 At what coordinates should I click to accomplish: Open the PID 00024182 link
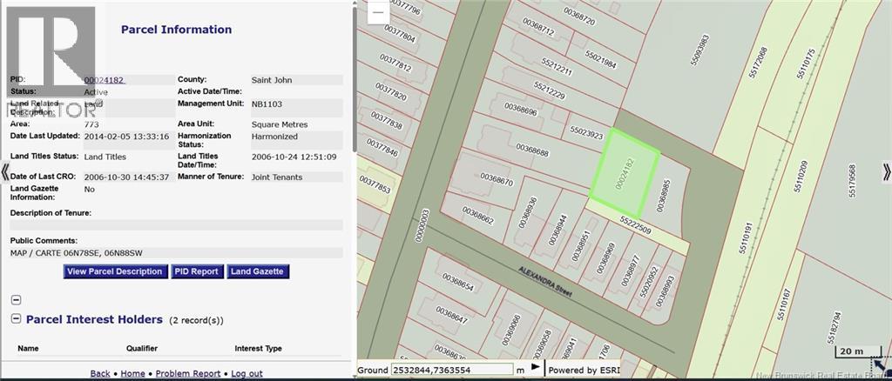pyautogui.click(x=105, y=80)
